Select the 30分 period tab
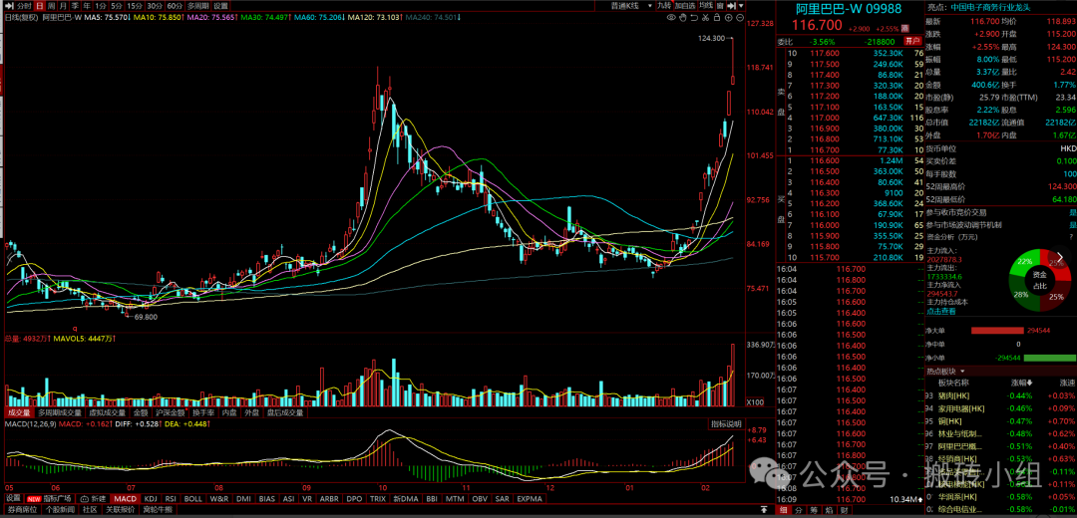This screenshot has height=518, width=1077. coord(155,6)
